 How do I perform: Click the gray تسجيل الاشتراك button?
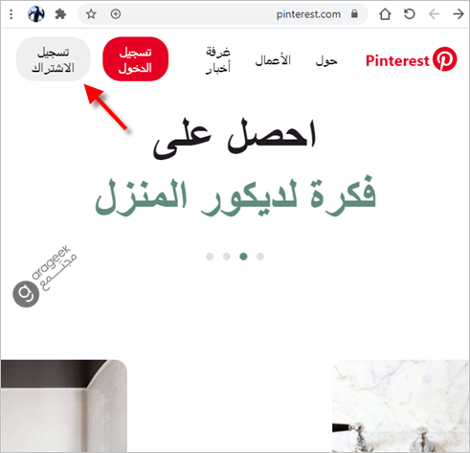(54, 59)
